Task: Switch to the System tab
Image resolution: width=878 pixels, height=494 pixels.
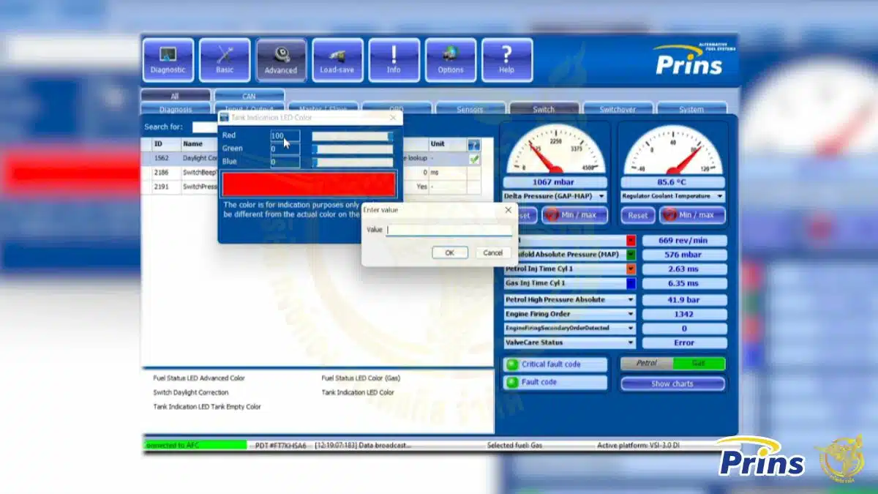Action: [691, 109]
